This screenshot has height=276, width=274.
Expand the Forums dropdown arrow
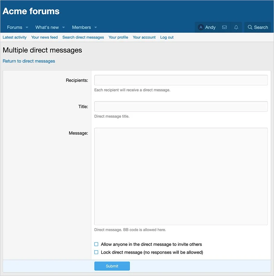pos(27,28)
